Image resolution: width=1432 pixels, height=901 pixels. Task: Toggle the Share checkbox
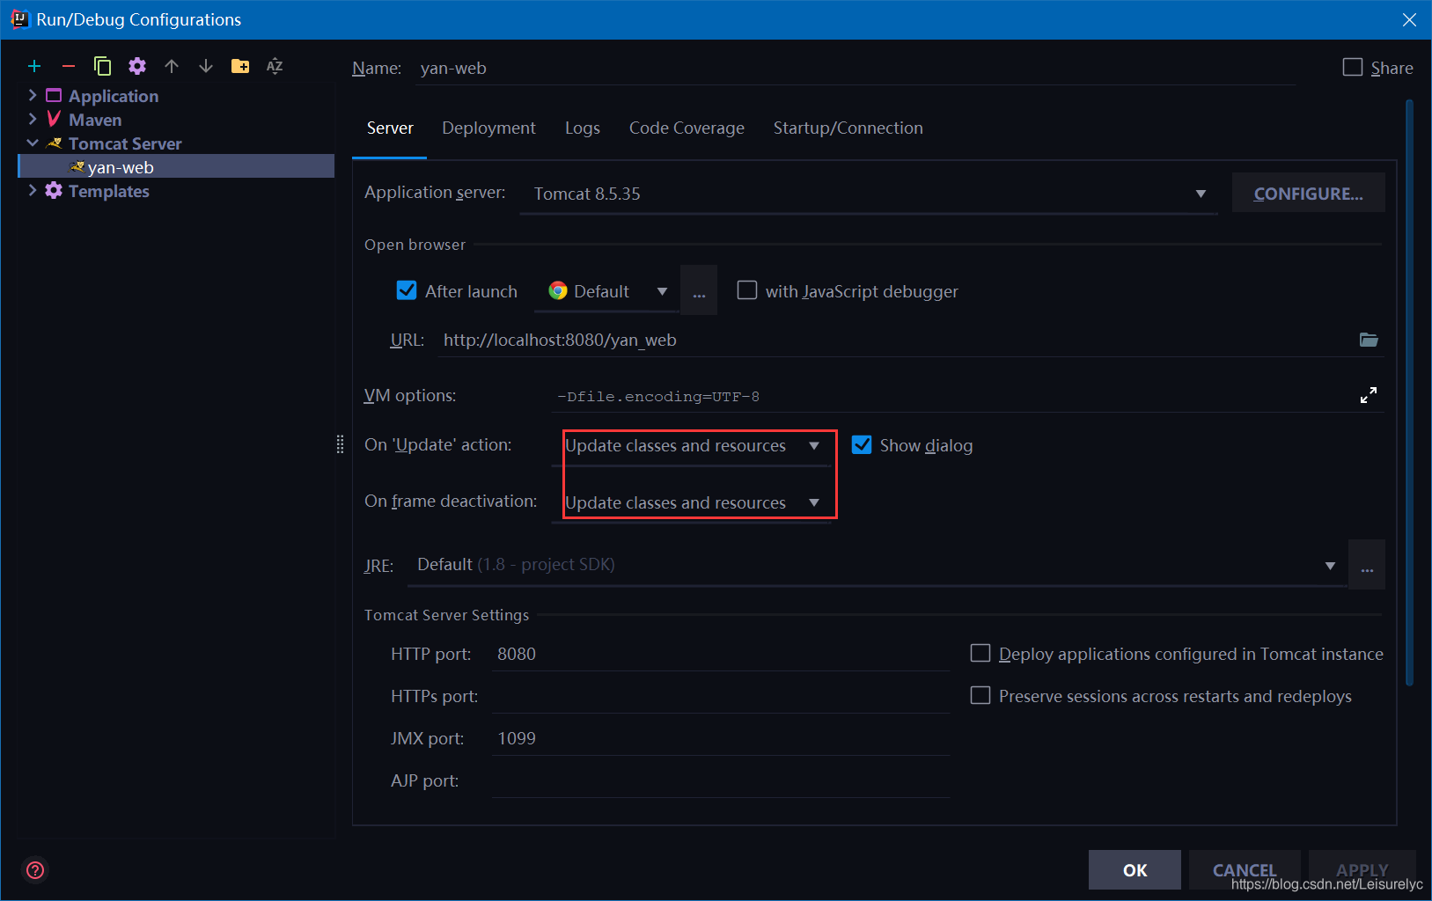pyautogui.click(x=1353, y=67)
